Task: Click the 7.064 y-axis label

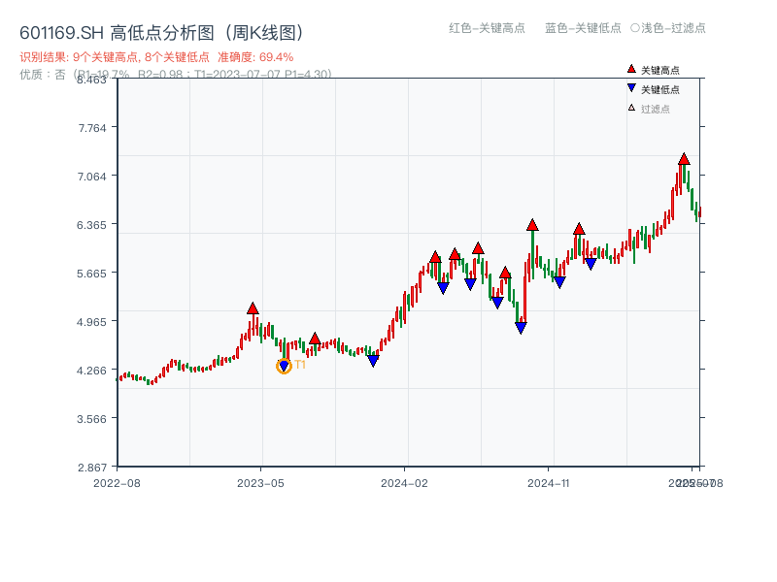Action: tap(92, 177)
